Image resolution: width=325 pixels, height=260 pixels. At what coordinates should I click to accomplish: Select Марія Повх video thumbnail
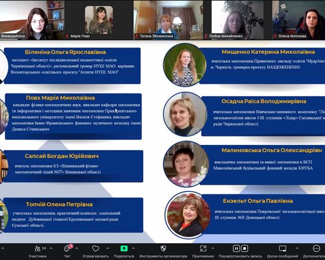click(99, 20)
